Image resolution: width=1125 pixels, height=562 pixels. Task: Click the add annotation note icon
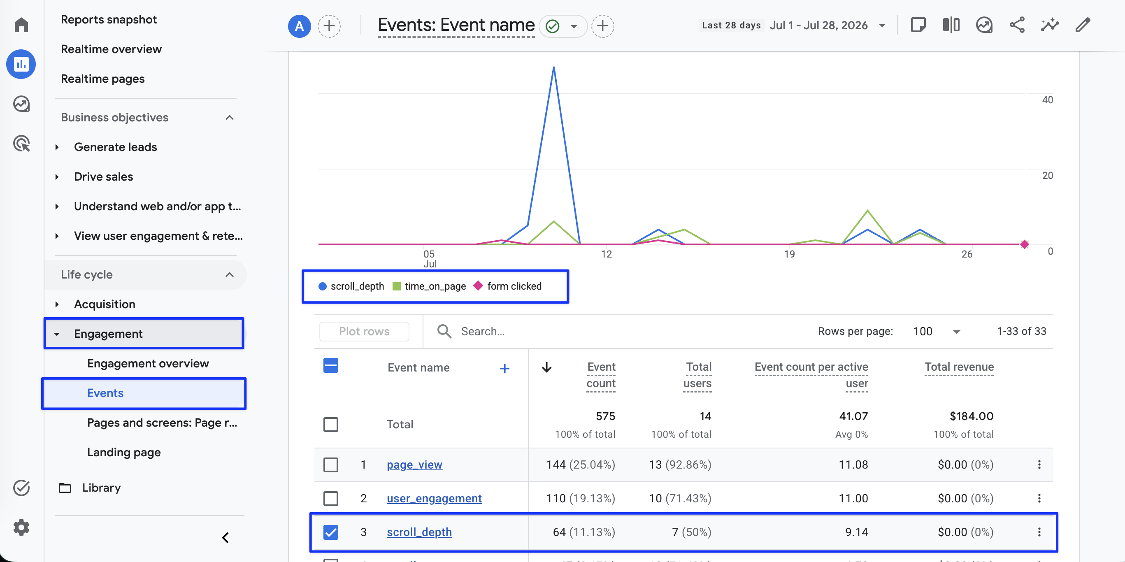(x=918, y=26)
